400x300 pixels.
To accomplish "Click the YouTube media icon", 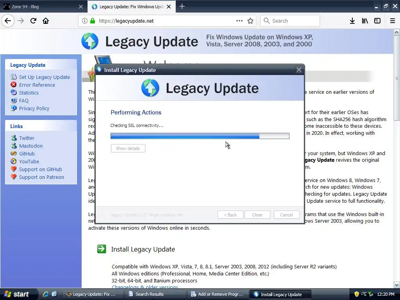I will (14, 161).
